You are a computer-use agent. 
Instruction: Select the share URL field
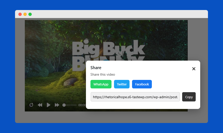tap(135, 97)
